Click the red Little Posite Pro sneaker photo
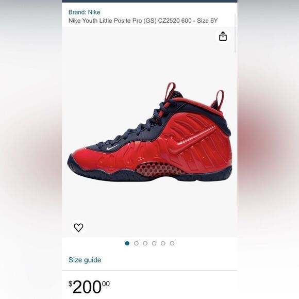The image size is (299, 299). tap(149, 132)
